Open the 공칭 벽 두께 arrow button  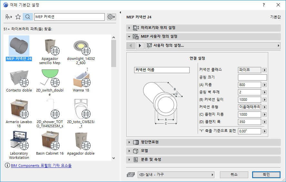[264, 92]
